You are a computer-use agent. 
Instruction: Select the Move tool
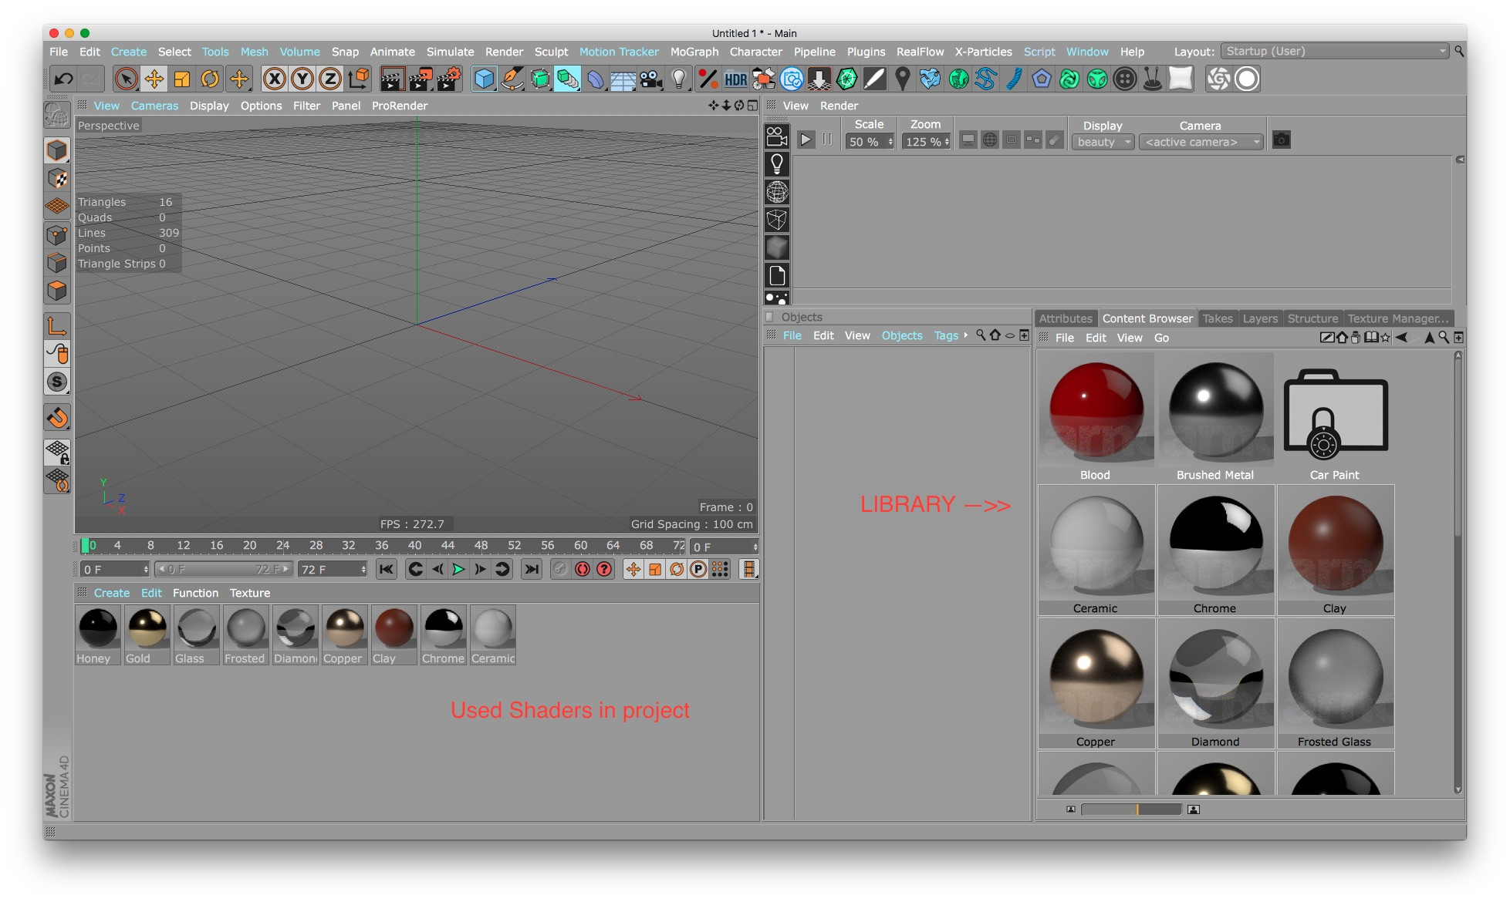pyautogui.click(x=154, y=79)
